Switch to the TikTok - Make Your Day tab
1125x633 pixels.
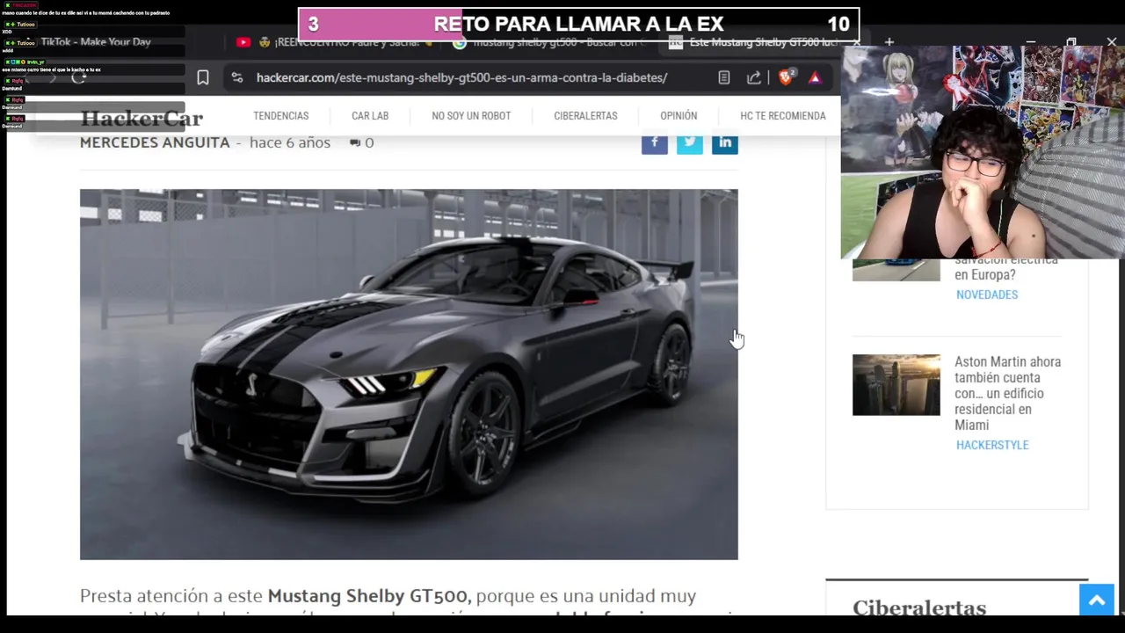click(x=95, y=41)
